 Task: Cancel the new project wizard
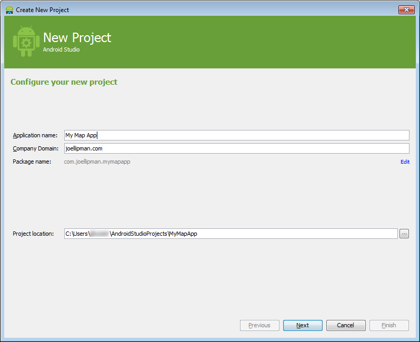[x=346, y=325]
